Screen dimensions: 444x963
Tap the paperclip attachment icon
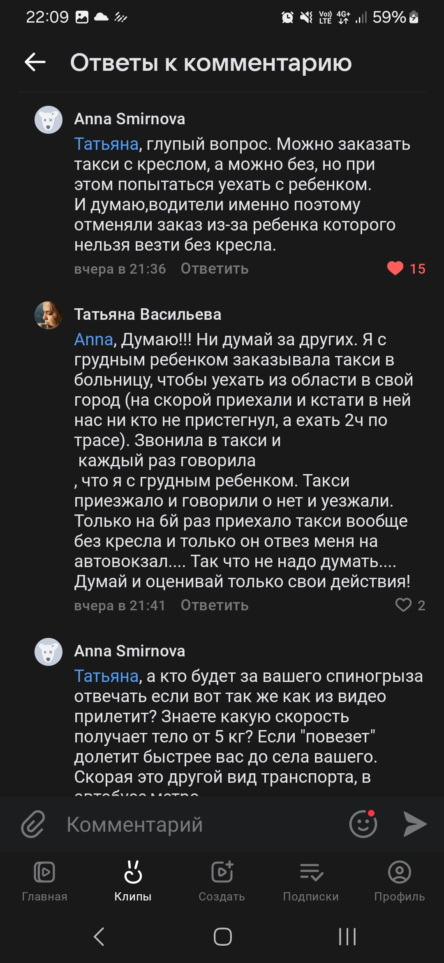(33, 824)
